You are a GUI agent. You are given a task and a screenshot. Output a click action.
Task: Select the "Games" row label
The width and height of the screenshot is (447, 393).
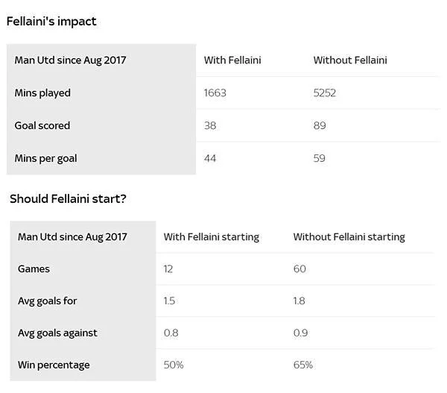click(34, 269)
